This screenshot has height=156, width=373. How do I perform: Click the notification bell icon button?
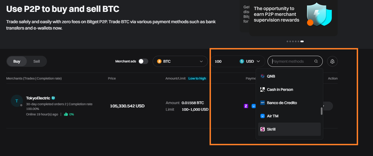[x=332, y=61]
